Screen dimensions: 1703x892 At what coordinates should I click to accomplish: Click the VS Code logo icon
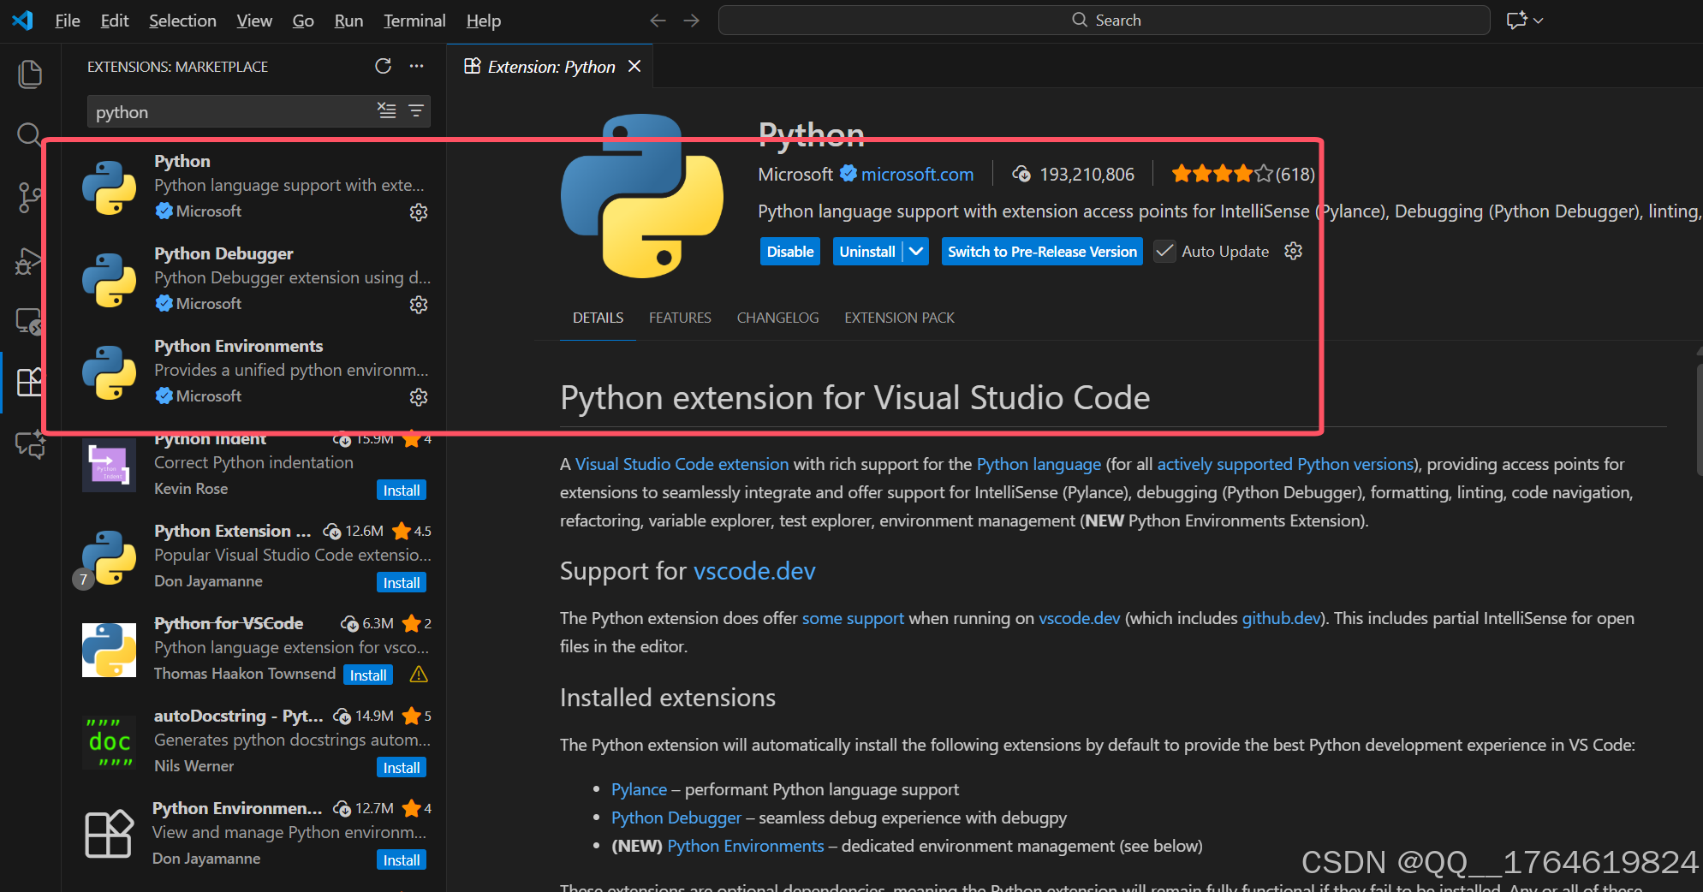pos(22,21)
